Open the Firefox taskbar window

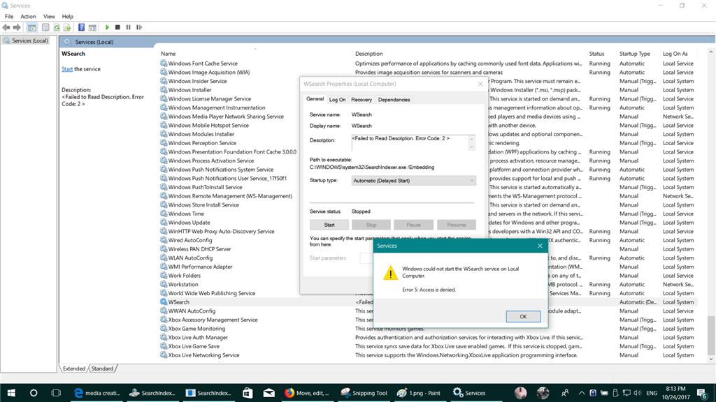(x=308, y=393)
